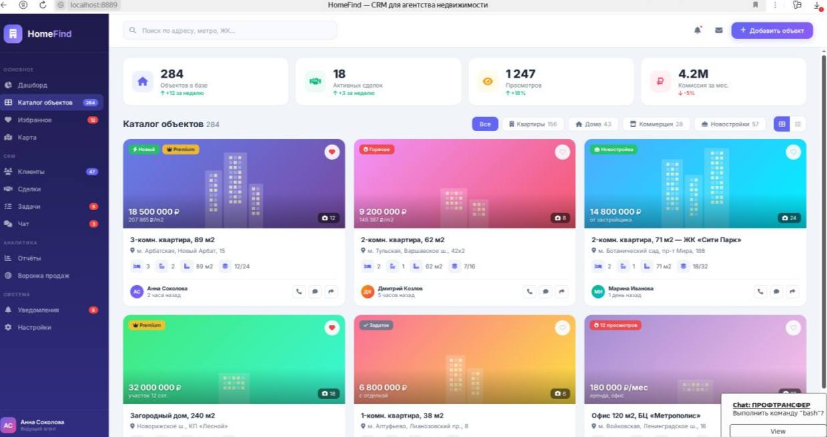The height and width of the screenshot is (437, 827).
Task: Select the Новостройки filter tab
Action: coord(729,124)
